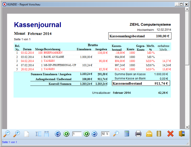Print the report with printer icon
This screenshot has height=147, width=191.
pyautogui.click(x=138, y=134)
